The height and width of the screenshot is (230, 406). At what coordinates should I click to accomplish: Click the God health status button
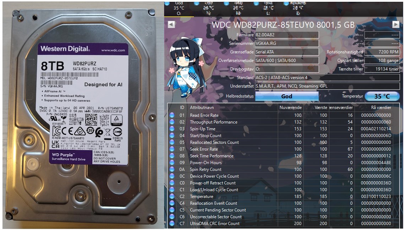(x=287, y=96)
